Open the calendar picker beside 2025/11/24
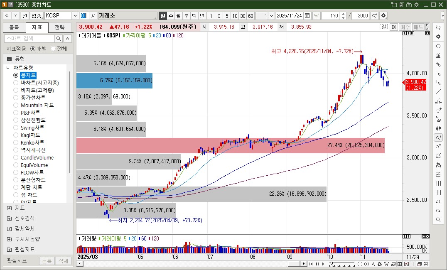 (x=307, y=16)
